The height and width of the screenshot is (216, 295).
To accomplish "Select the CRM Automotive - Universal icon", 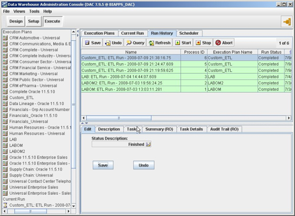I will (5, 38).
